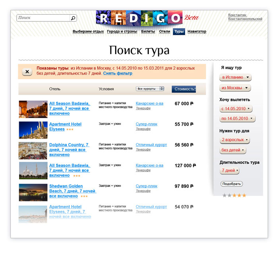Screen dimensions: 278x257
Task: Open the 7 дней duration dropdown
Action: pyautogui.click(x=230, y=170)
